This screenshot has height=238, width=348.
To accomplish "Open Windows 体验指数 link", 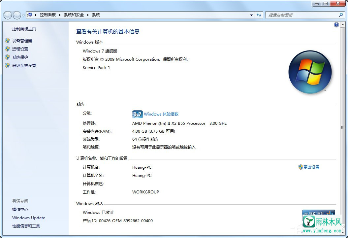I will (x=161, y=114).
